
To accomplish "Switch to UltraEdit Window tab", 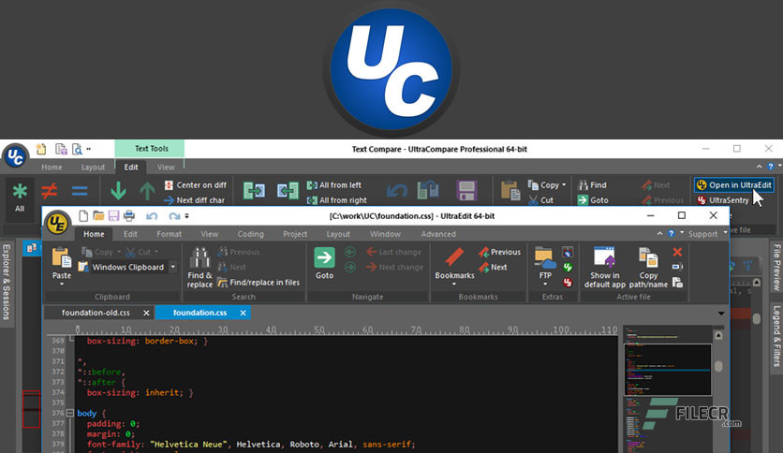I will coord(385,234).
